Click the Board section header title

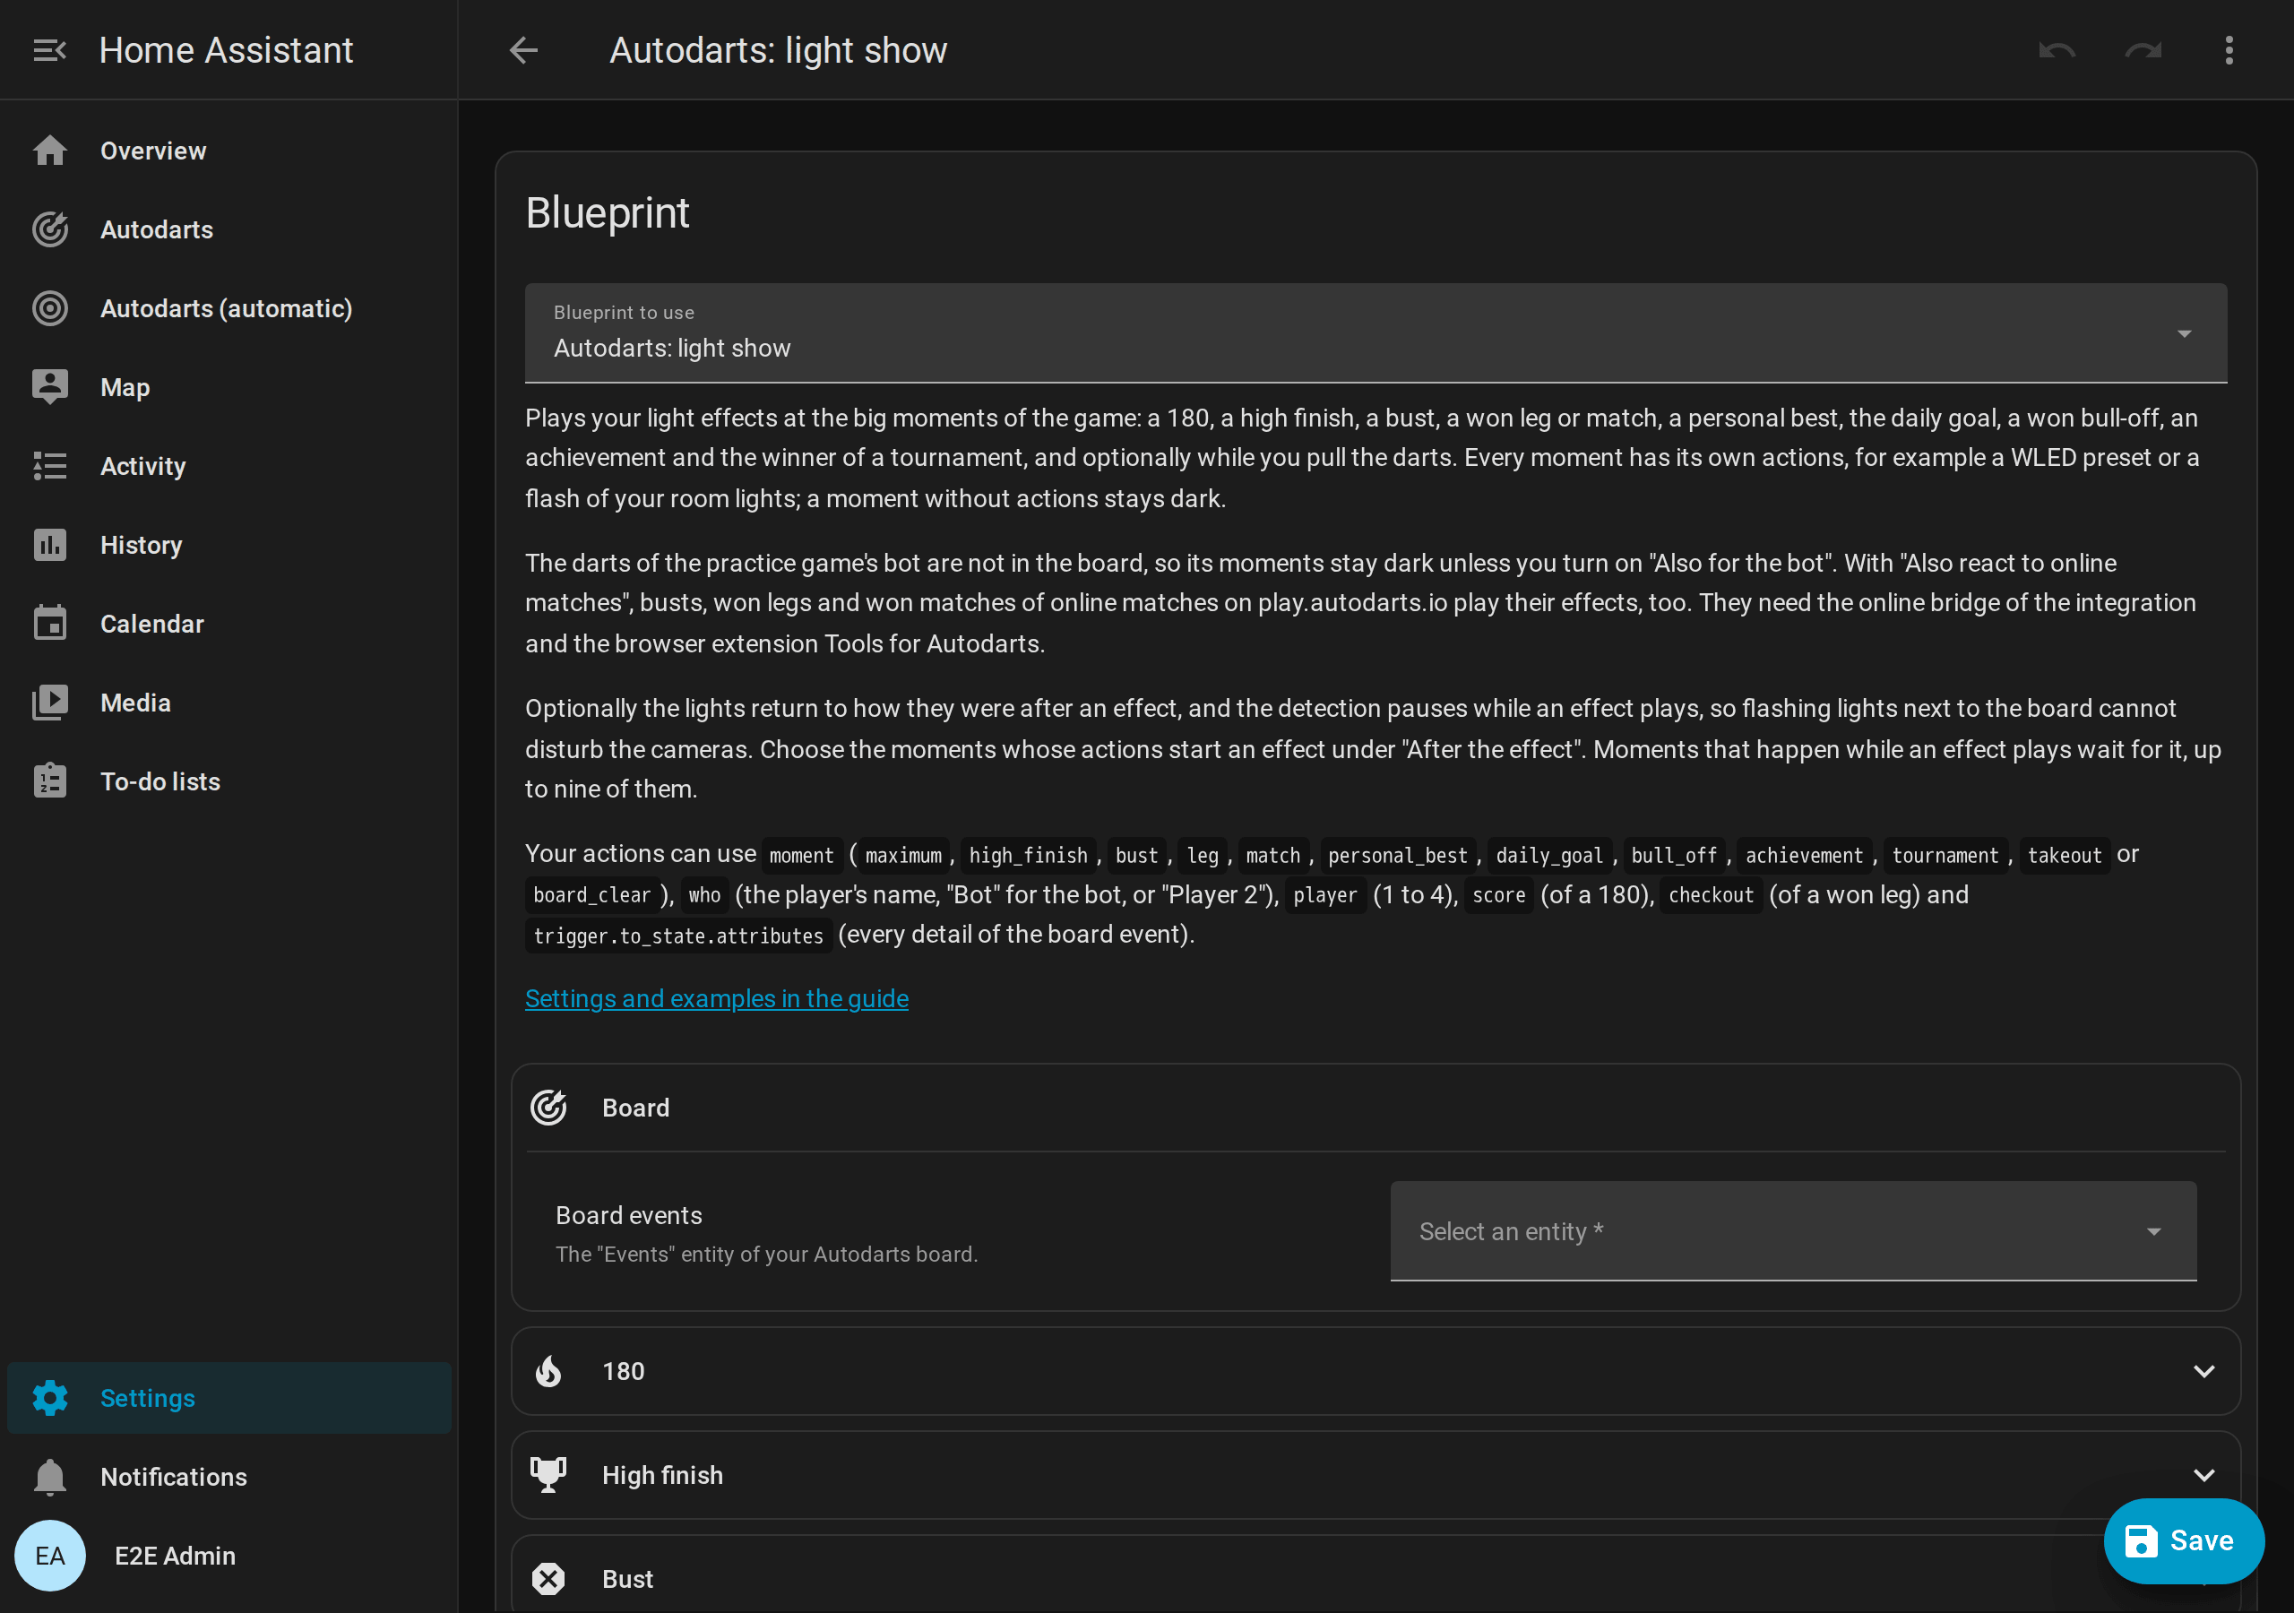pyautogui.click(x=635, y=1108)
